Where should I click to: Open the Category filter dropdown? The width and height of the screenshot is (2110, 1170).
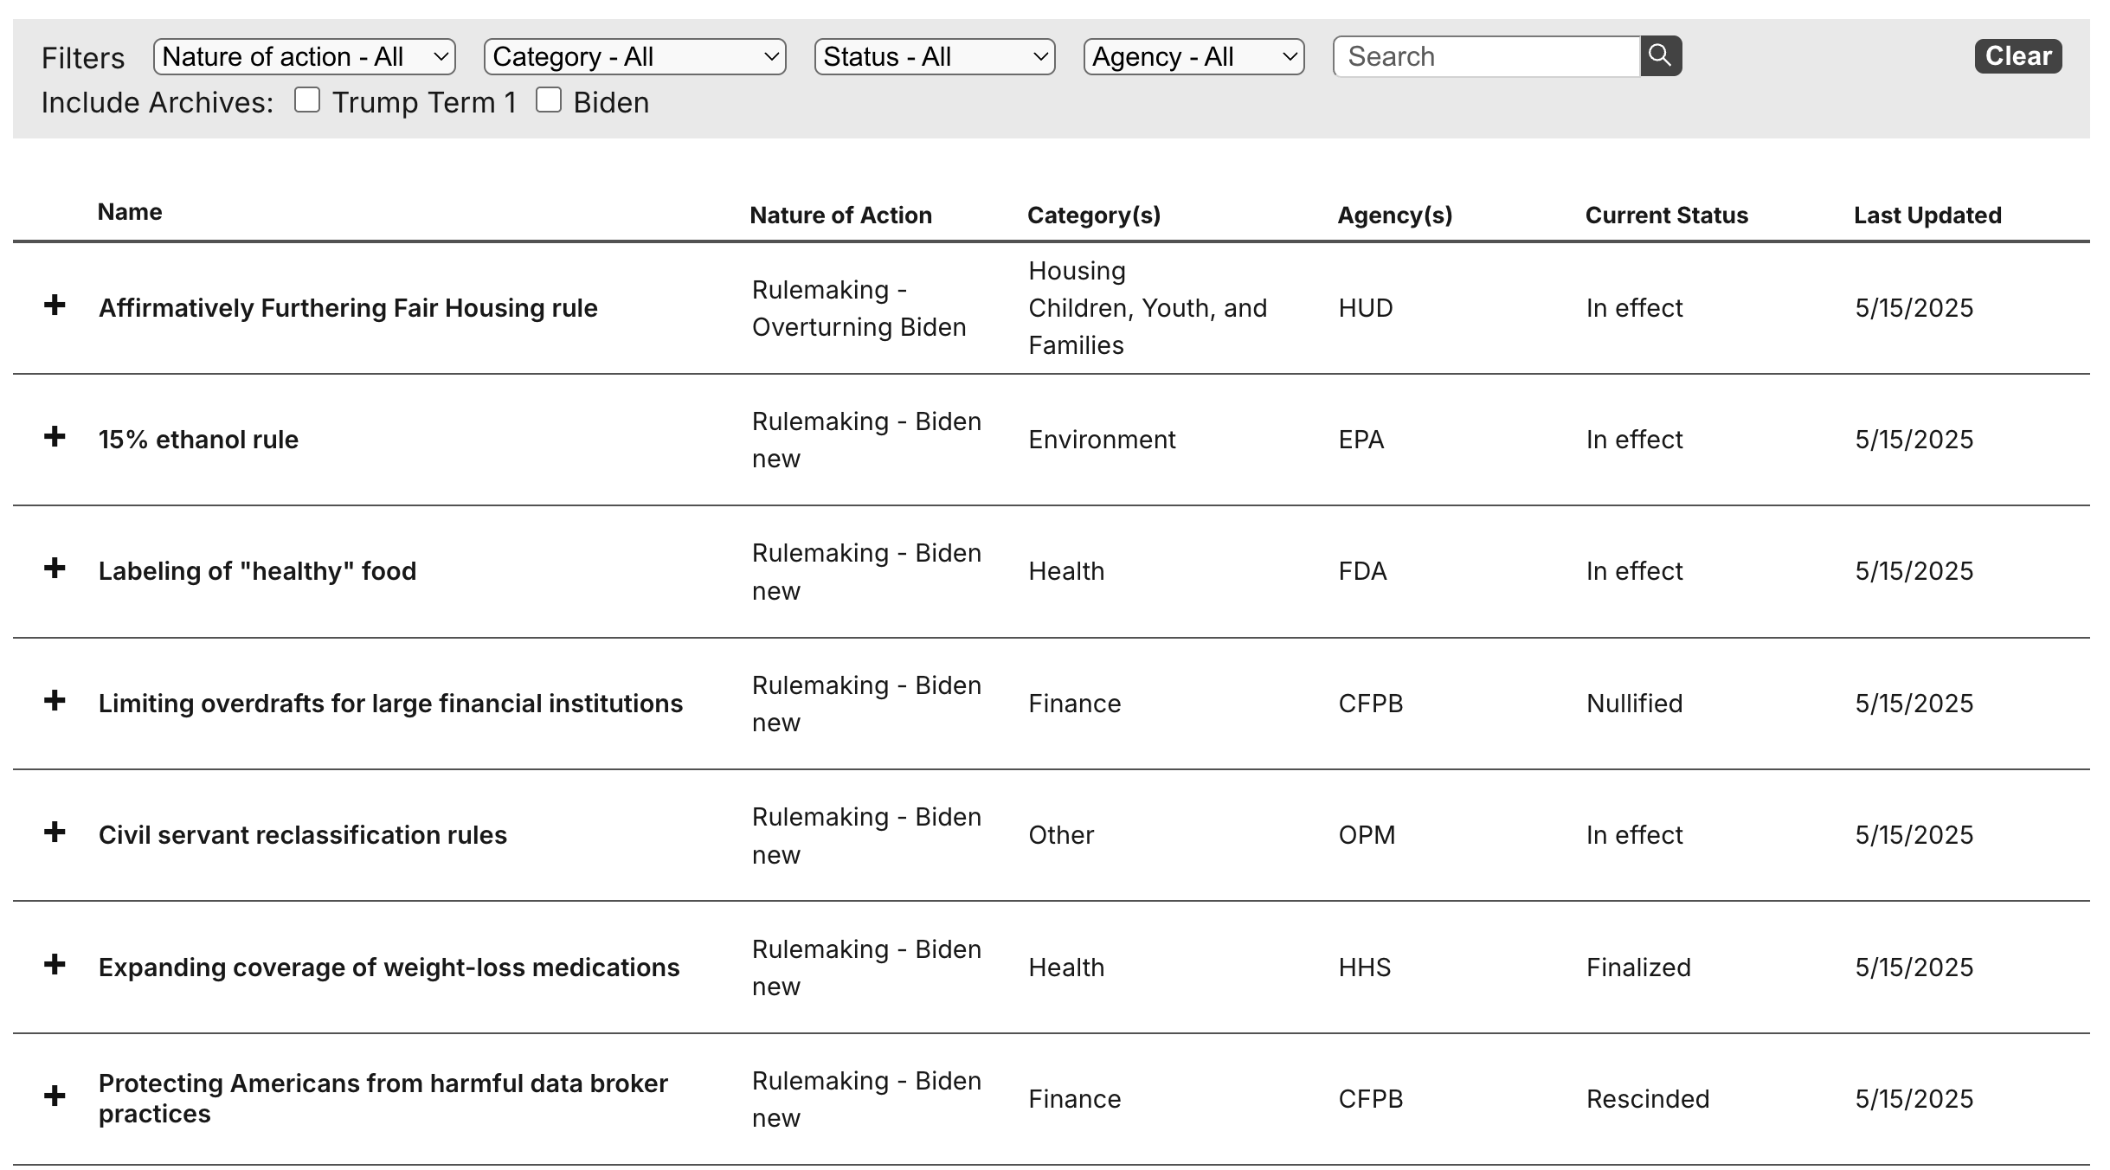(x=635, y=57)
